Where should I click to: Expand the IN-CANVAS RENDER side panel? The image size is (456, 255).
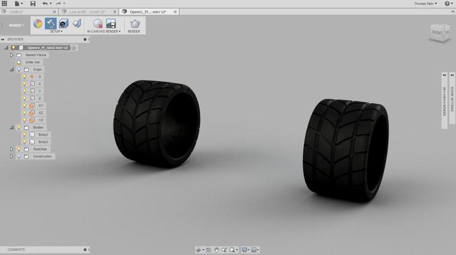click(x=445, y=101)
